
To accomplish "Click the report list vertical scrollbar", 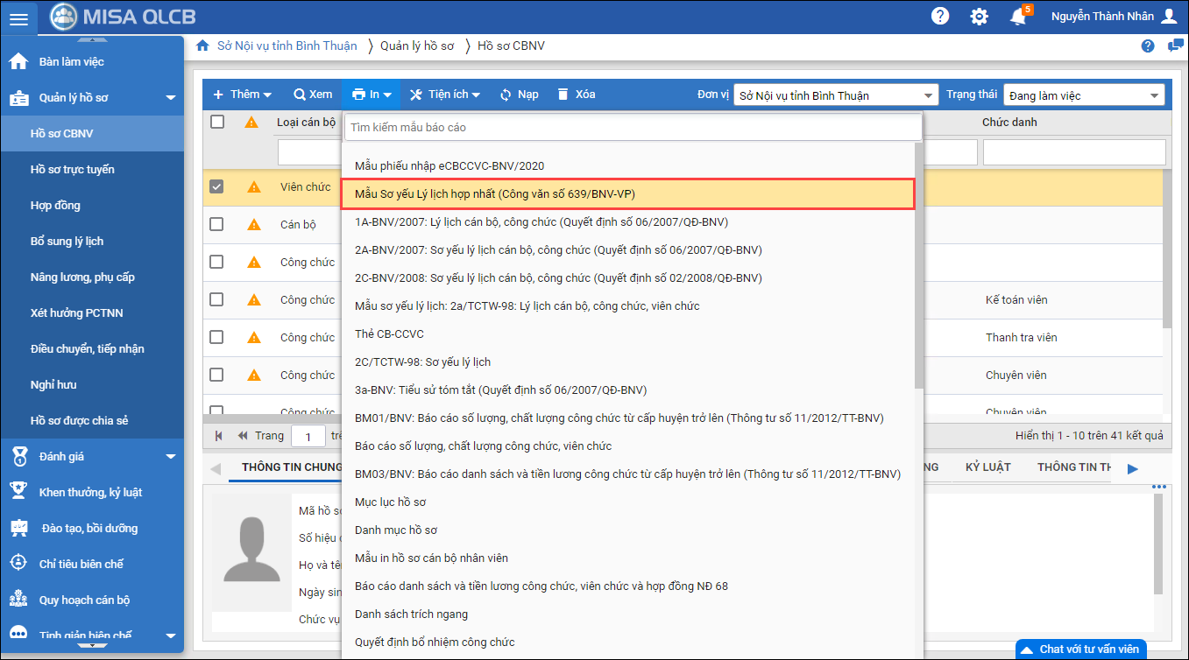I will pos(917,263).
